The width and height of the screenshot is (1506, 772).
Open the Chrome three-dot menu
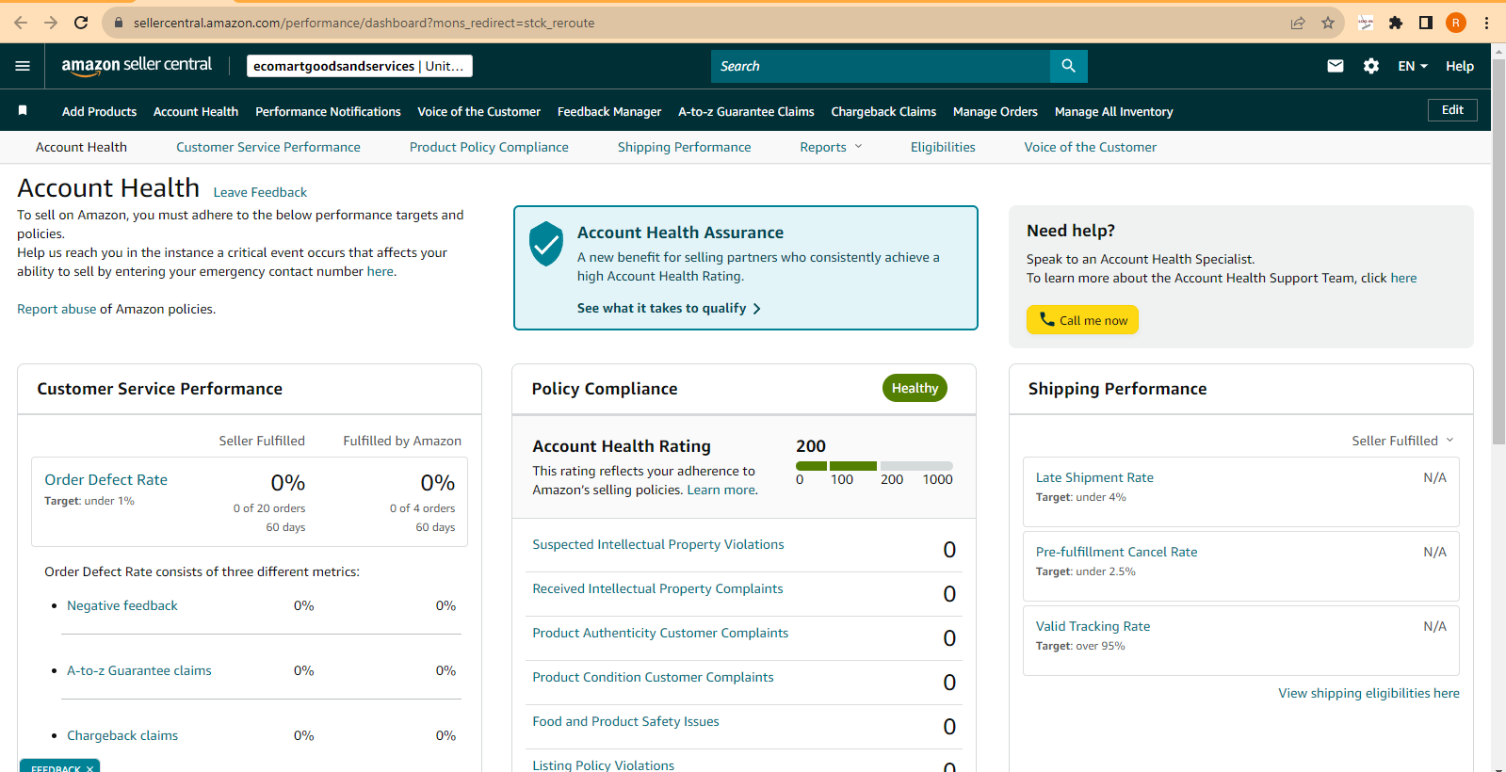[x=1487, y=23]
